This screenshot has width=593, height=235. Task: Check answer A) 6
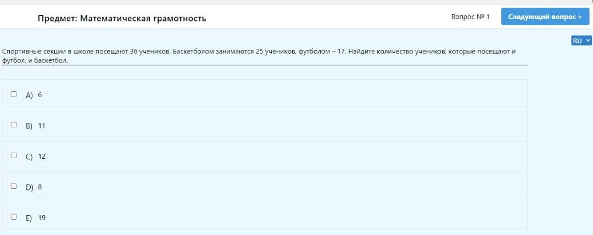(14, 94)
